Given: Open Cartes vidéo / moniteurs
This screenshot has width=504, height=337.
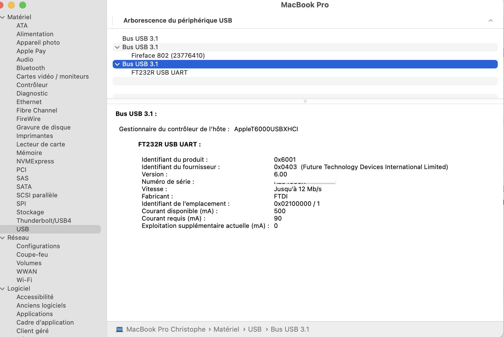Looking at the screenshot, I should coord(53,77).
